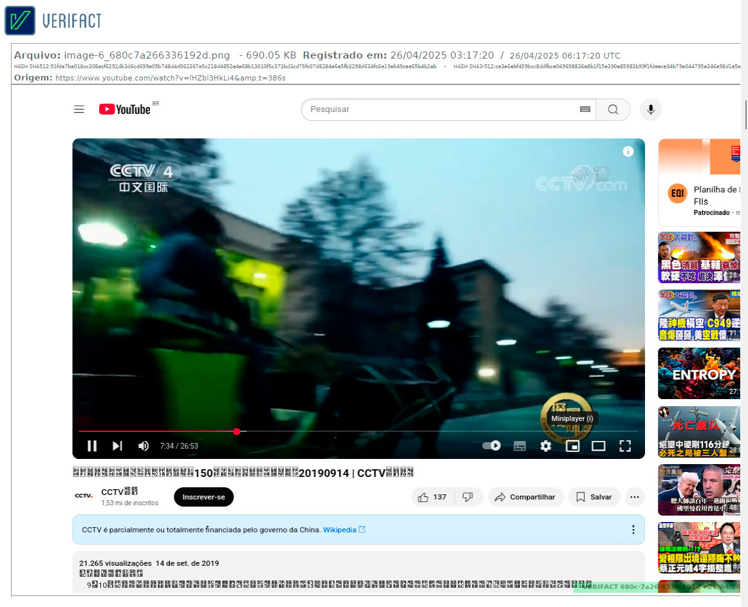
Task: Open the YouTube guide hamburger menu
Action: tap(79, 109)
